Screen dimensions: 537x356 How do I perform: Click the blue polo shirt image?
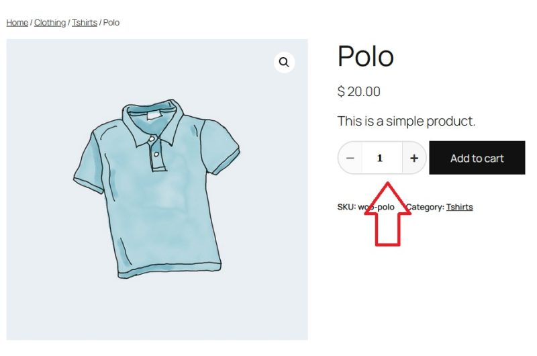tap(157, 189)
